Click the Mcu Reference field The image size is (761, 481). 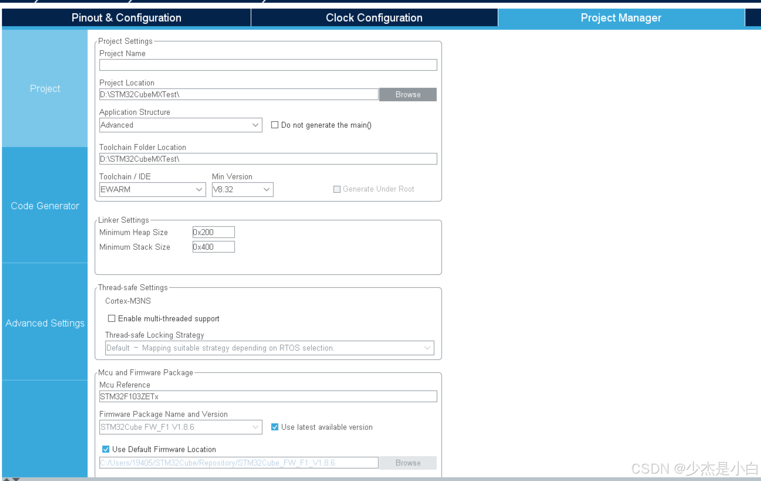268,397
